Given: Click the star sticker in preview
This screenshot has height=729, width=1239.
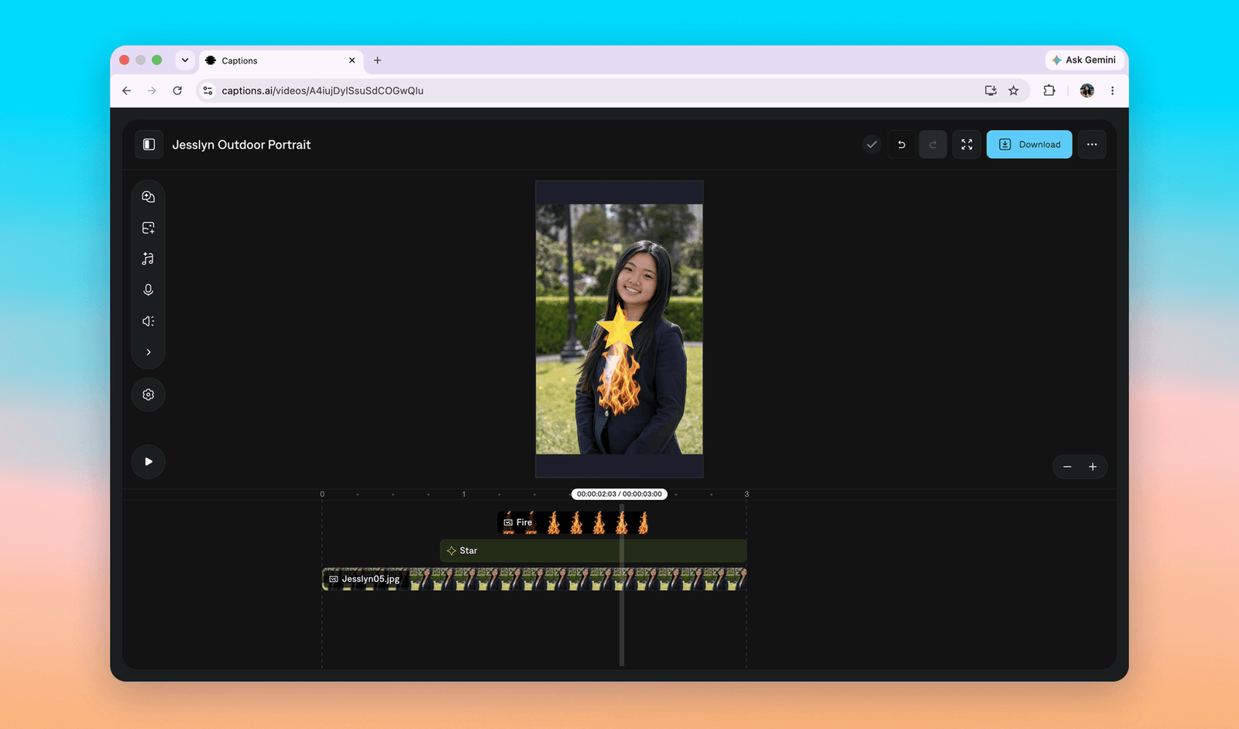Looking at the screenshot, I should [x=619, y=327].
